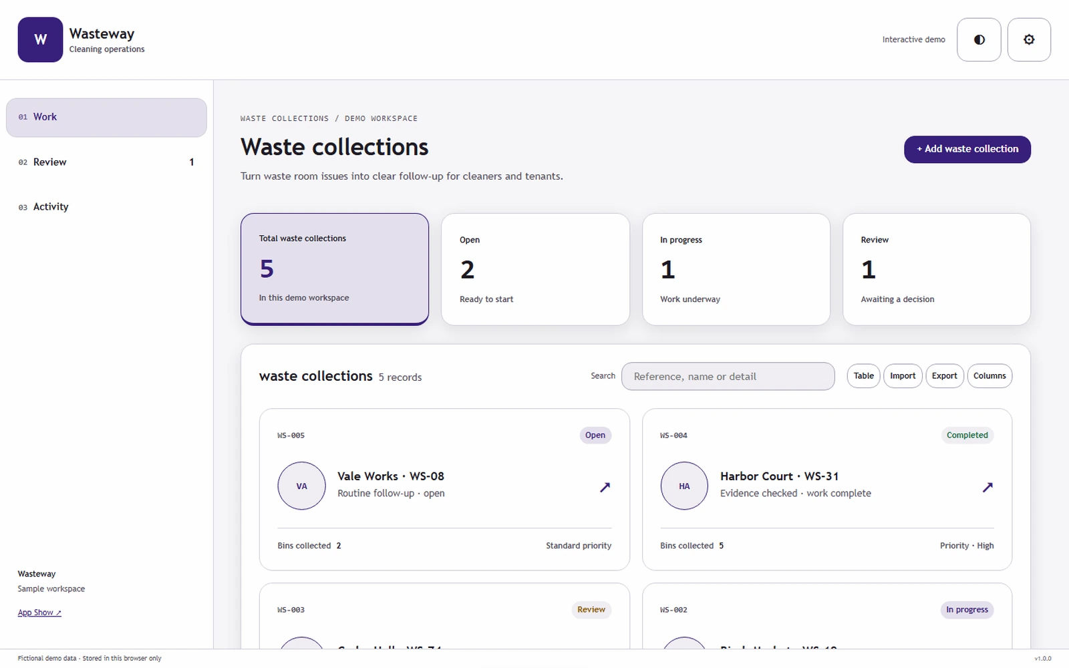Follow the App Show link

[x=39, y=613]
